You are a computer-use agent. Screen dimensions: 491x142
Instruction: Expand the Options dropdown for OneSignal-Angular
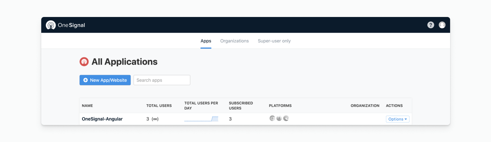pyautogui.click(x=398, y=119)
